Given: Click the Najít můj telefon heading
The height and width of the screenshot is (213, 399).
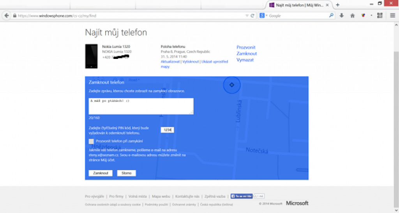Looking at the screenshot, I should click(116, 32).
